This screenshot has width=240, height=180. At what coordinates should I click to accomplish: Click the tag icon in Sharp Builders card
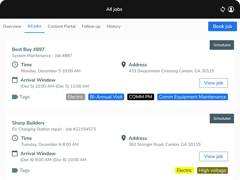click(x=15, y=170)
